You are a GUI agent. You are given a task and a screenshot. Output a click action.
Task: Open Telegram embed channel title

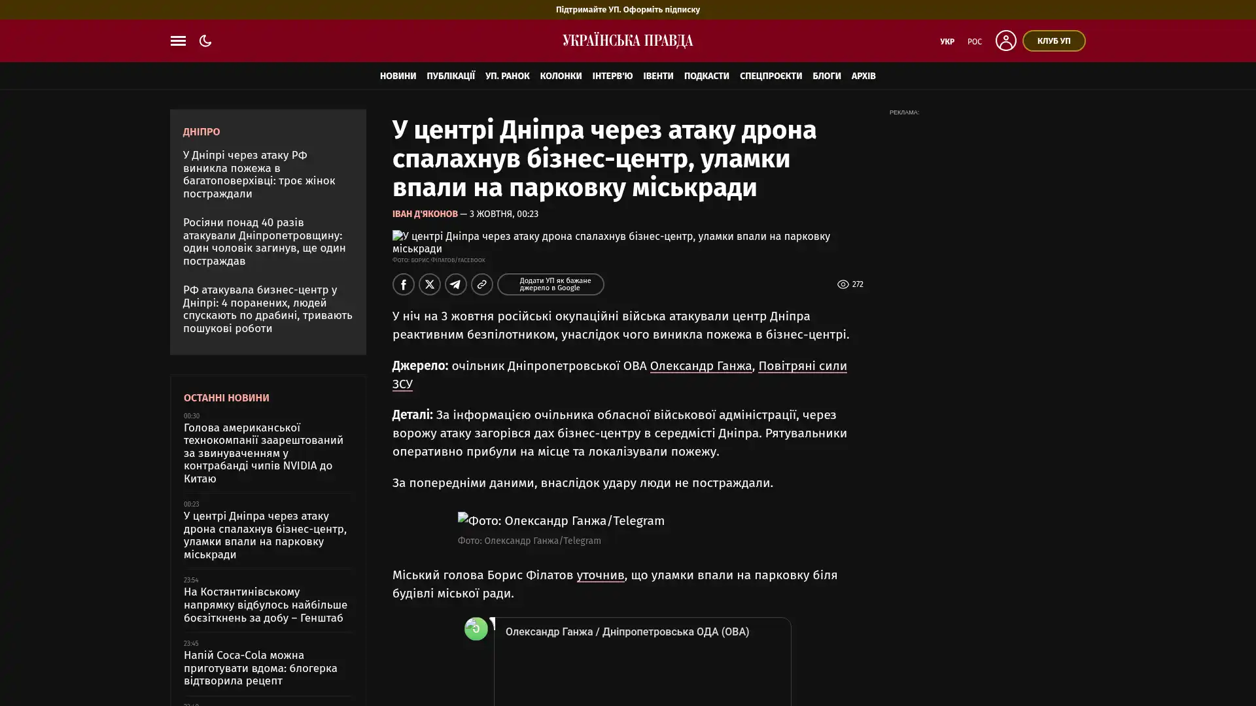[x=627, y=632]
